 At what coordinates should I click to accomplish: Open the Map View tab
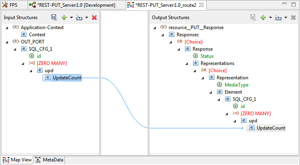(x=17, y=160)
